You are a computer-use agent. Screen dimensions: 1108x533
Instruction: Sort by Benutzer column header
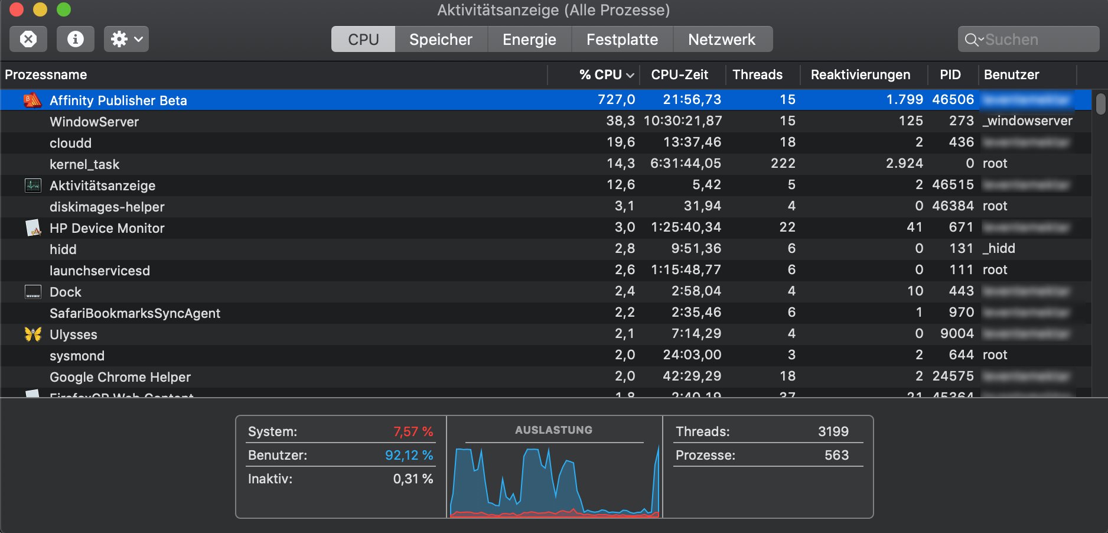pos(1012,74)
